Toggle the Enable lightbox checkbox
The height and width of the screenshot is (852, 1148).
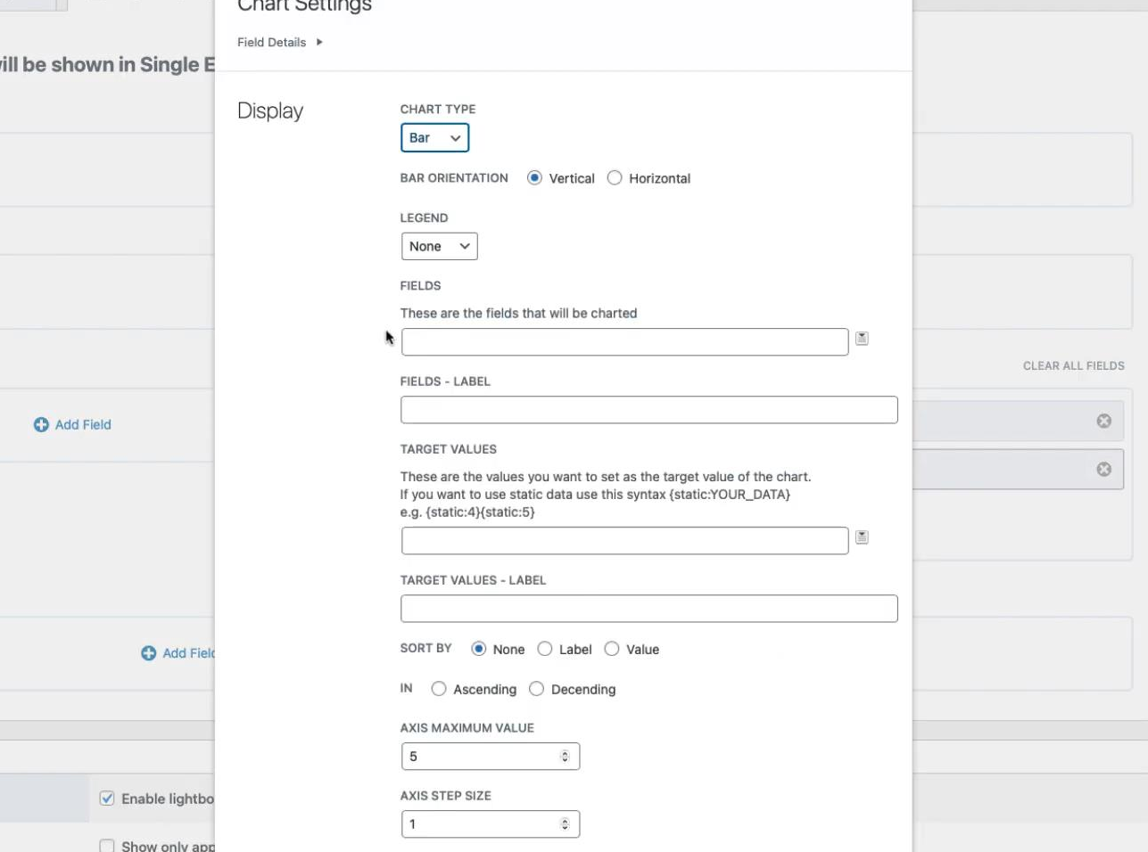(107, 799)
